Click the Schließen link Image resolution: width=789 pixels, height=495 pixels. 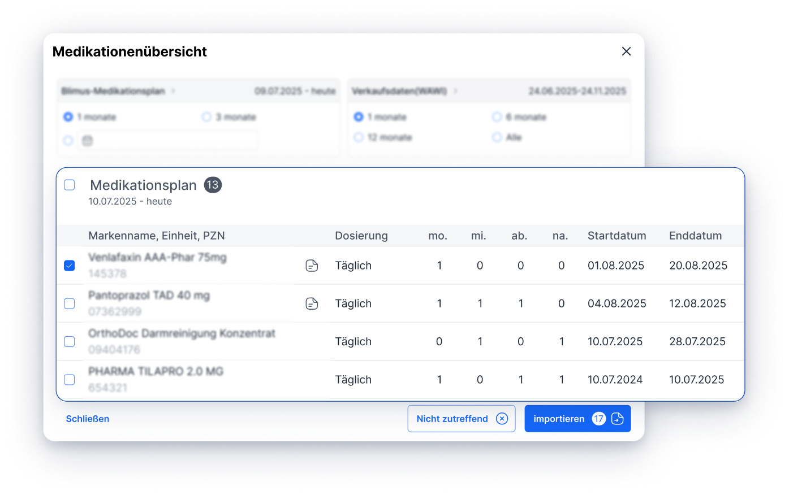[88, 419]
